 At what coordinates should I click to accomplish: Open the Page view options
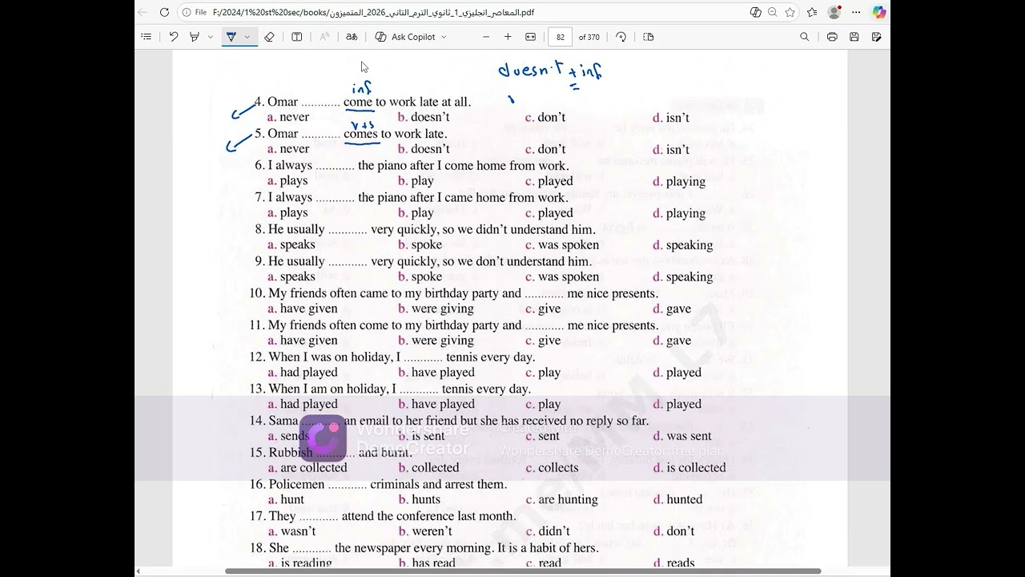tap(649, 37)
